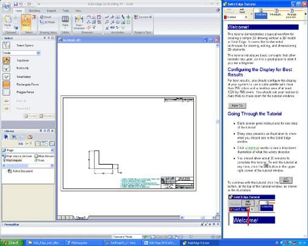Image resolution: width=308 pixels, height=246 pixels.
Task: Click first Library tab icon
Action: click(6, 137)
